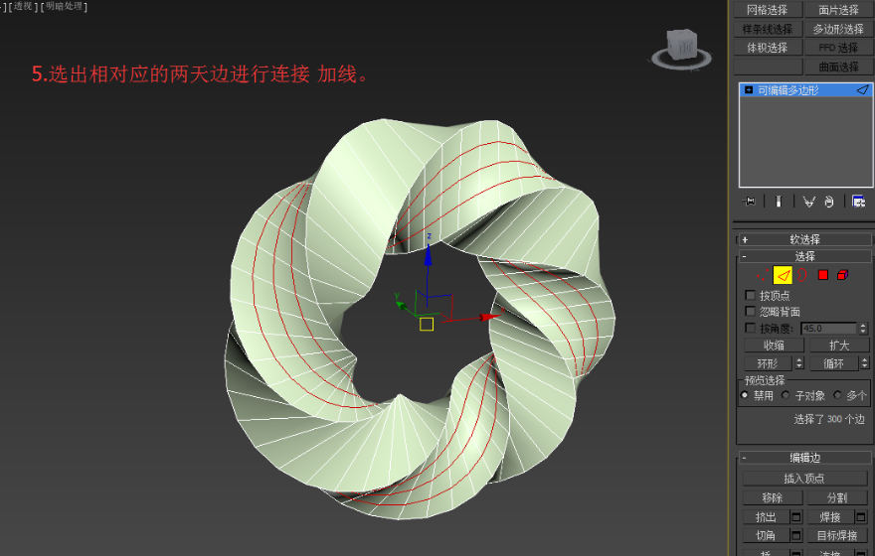Open the 明暗处理 shading menu
Viewport: 875px width, 556px height.
coord(65,6)
